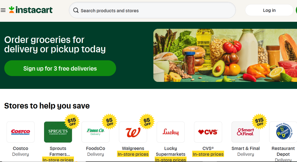Open the Costco store logo
Screen dimensions: 297x162
21,132
